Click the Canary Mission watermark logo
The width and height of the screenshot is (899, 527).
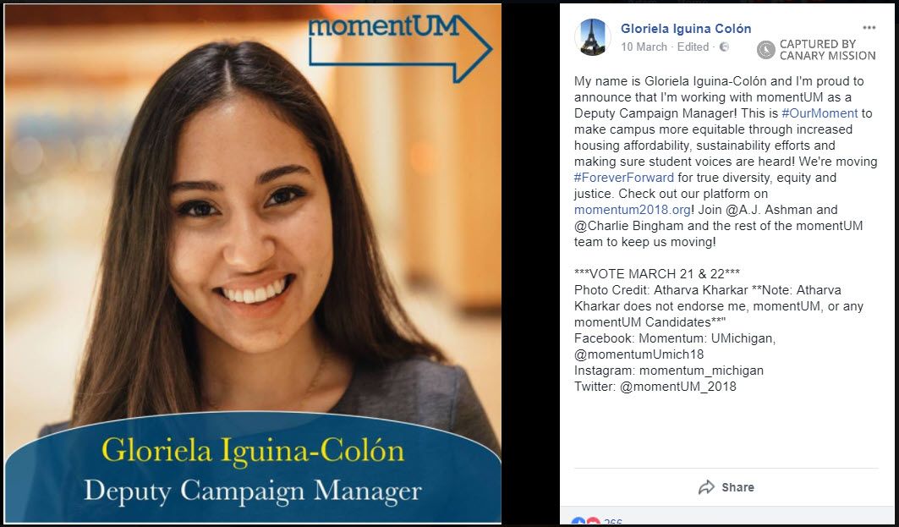[766, 50]
